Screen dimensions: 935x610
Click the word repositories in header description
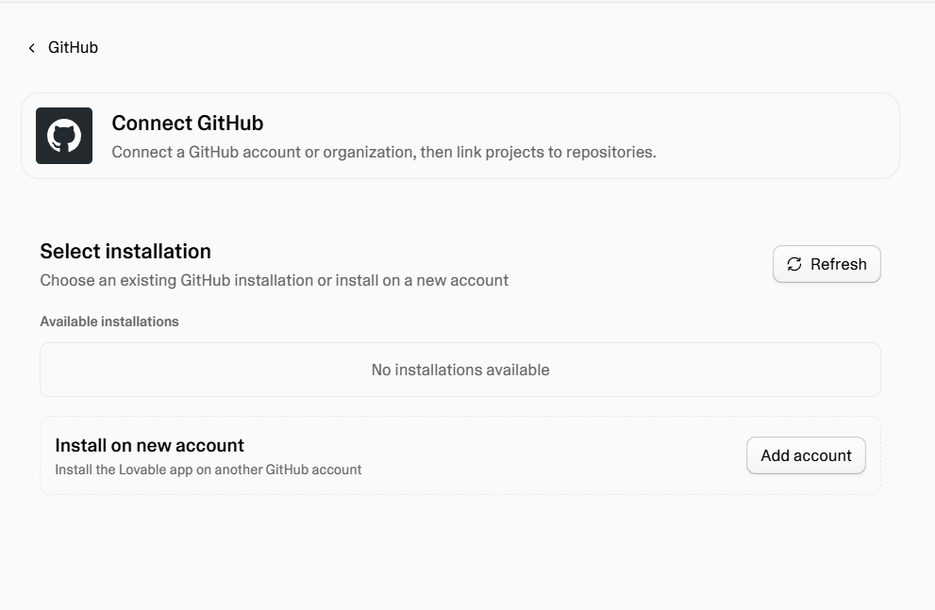point(610,153)
